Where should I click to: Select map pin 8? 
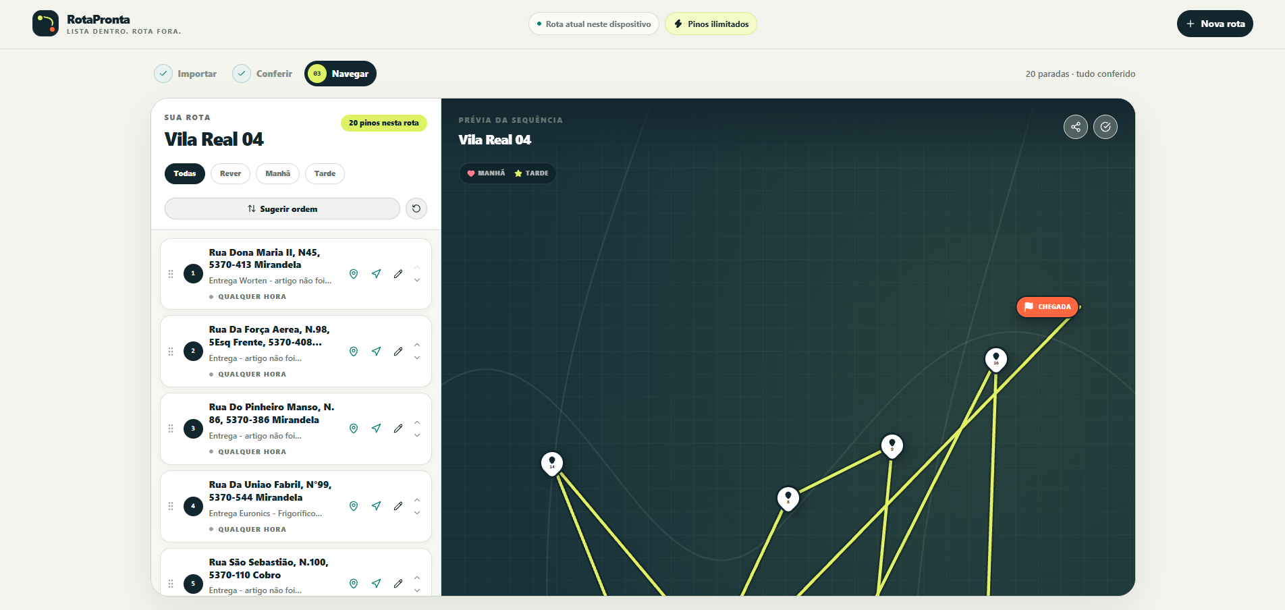pyautogui.click(x=788, y=498)
